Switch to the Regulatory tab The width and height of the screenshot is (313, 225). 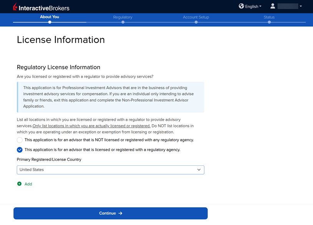pos(123,17)
